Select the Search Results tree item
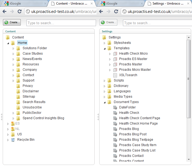Viewport: 192px width, 166px height. tap(34, 102)
